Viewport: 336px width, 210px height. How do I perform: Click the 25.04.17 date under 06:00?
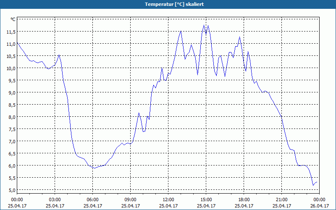[92, 206]
